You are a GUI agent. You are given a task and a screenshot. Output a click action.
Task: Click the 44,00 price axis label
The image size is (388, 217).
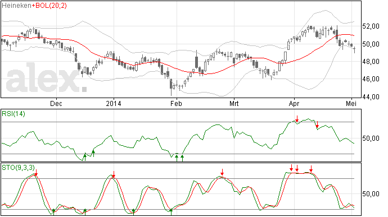click(x=371, y=97)
